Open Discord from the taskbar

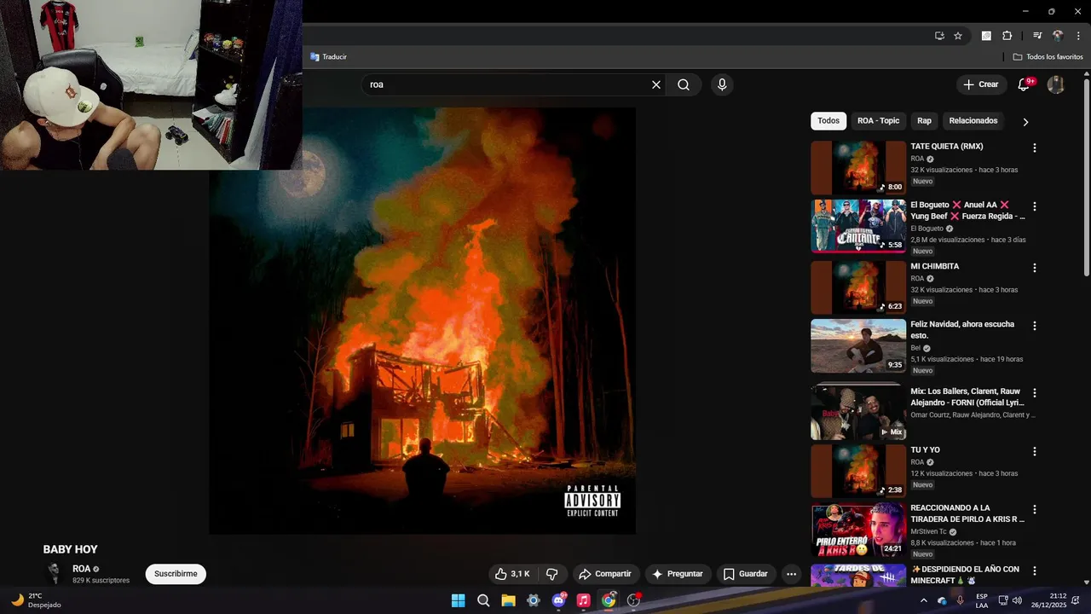tap(558, 600)
